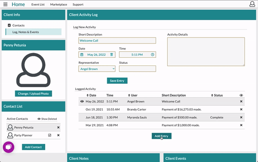
Task: Toggle the eye icon in Logged Activity header
Action: 241,95
